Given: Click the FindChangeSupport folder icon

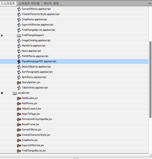Looking at the screenshot, I should click(19, 35).
